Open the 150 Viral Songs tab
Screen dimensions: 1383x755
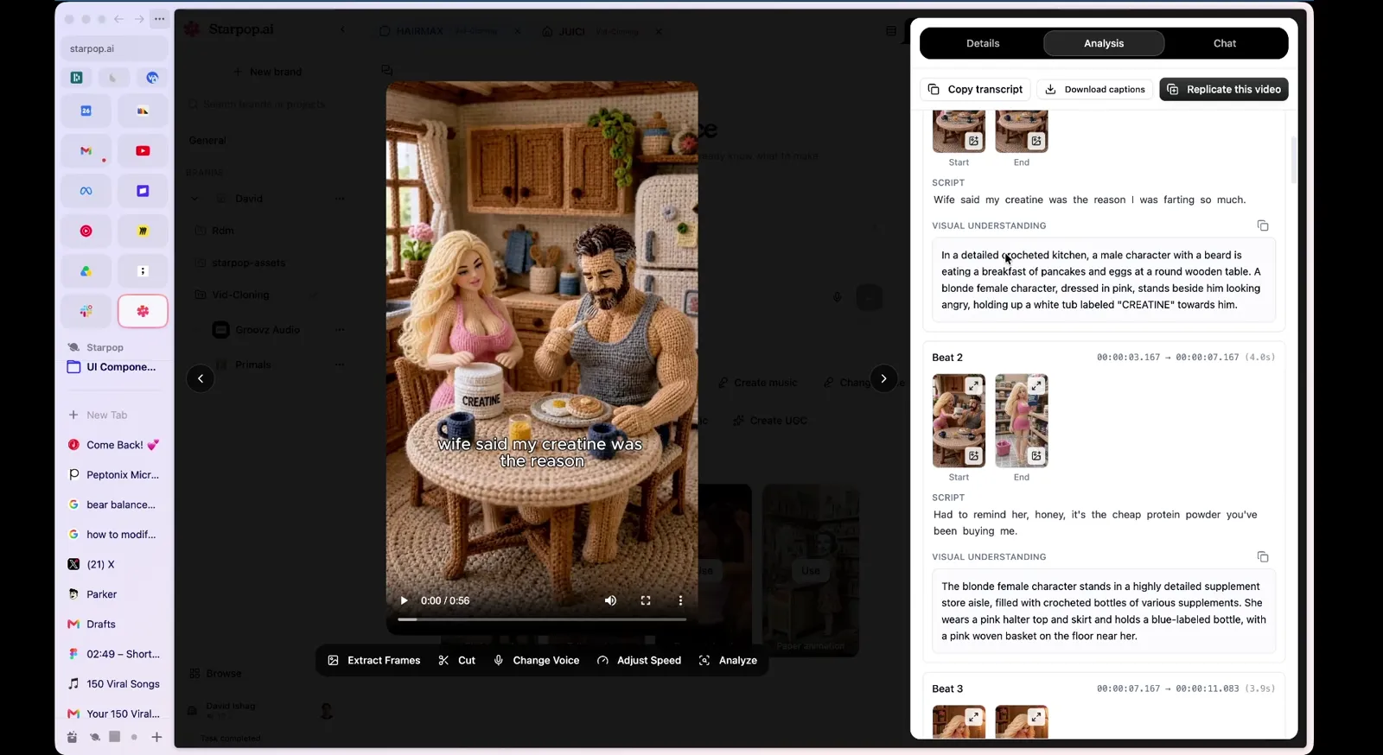[x=114, y=684]
